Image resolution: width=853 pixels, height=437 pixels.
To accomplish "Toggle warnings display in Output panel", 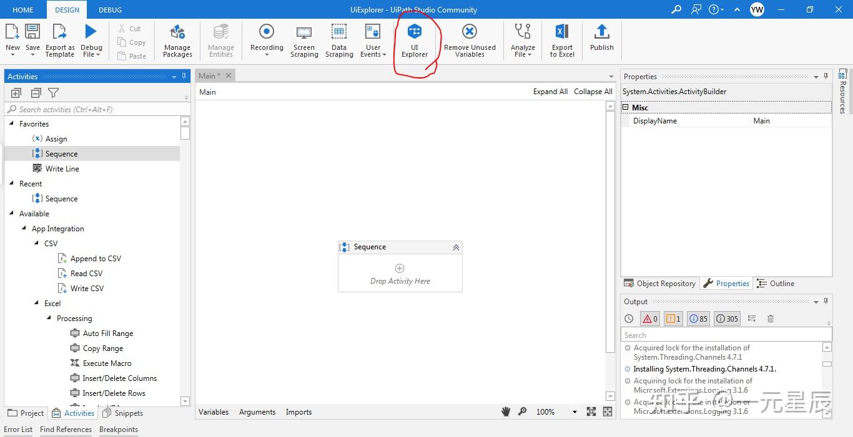I will tap(673, 318).
